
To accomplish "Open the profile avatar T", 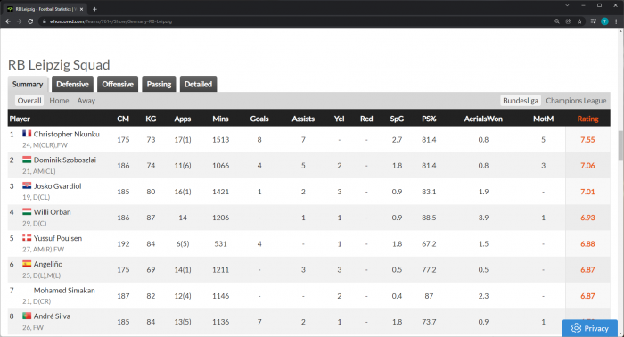I will point(604,21).
